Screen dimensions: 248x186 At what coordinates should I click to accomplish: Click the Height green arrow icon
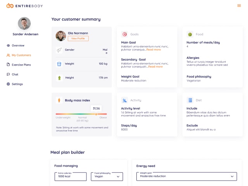tap(59, 78)
